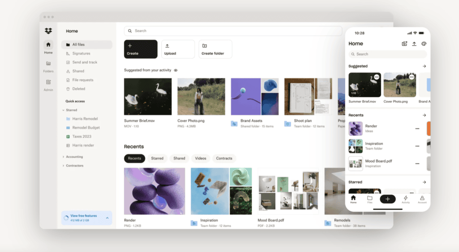Screen dimensions: 459x252
Task: Open Mood Board.pdf thumbnail on desktop
Action: coord(288,191)
